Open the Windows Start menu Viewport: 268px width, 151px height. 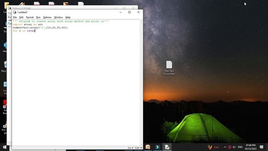coord(5,147)
